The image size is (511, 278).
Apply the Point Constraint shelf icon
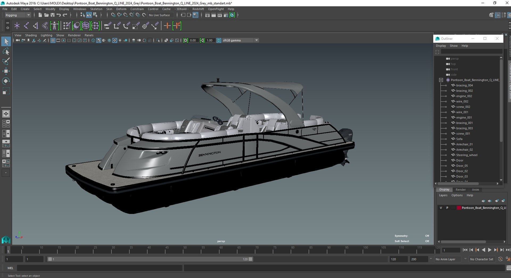click(117, 26)
